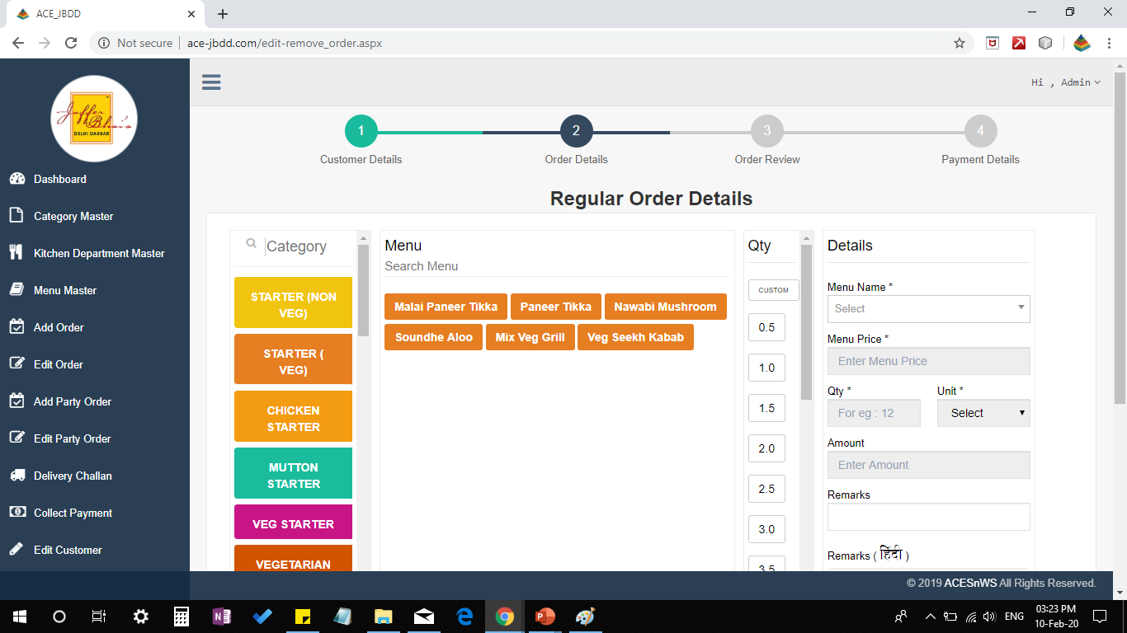Go to step 1 Customer Details
Image resolution: width=1127 pixels, height=633 pixels.
pyautogui.click(x=361, y=131)
